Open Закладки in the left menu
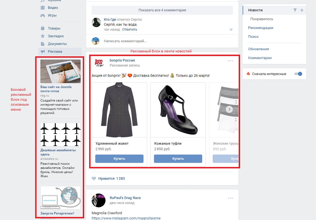The width and height of the screenshot is (316, 220). pos(56,36)
